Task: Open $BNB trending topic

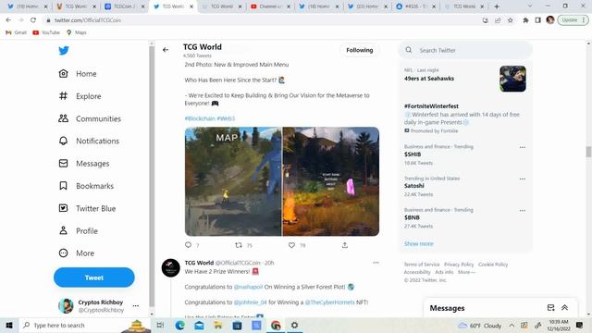Action: click(412, 217)
